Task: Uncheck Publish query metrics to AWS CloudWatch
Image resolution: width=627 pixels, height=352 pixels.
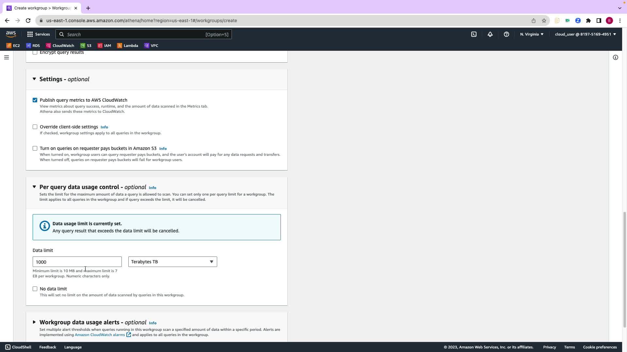Action: click(35, 100)
